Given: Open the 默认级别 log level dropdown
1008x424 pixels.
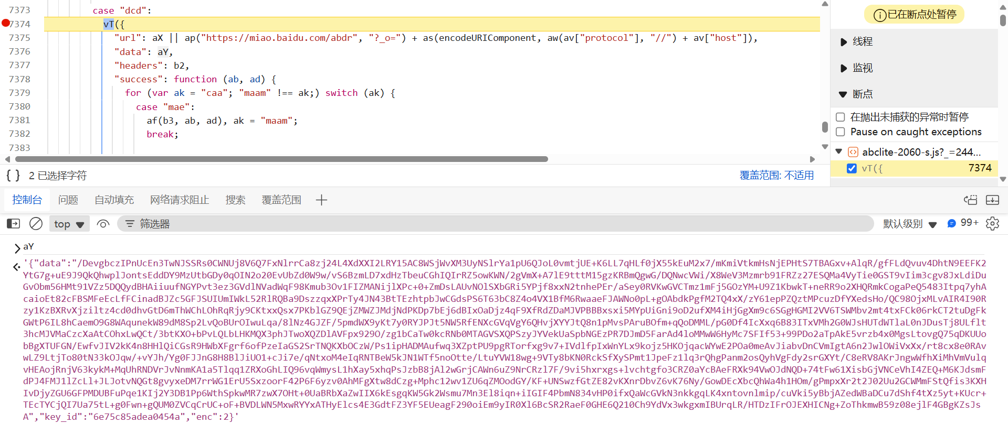Looking at the screenshot, I should pos(909,224).
